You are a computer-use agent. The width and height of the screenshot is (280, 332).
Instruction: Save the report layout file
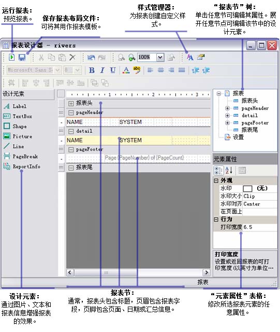coord(22,58)
